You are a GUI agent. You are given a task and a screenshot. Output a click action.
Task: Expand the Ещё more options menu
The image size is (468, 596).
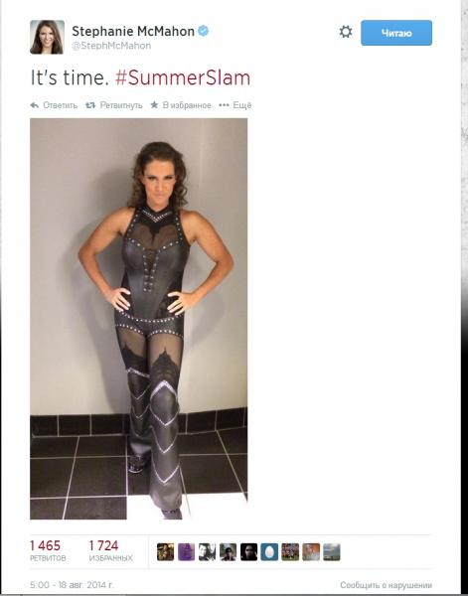(235, 105)
